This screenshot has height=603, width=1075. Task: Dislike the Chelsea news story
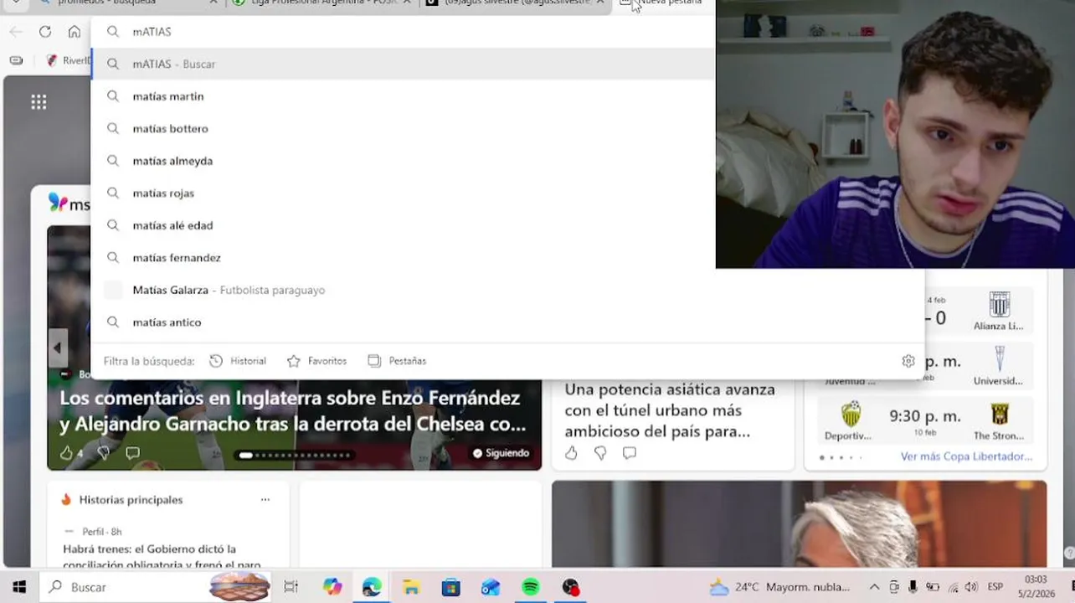(103, 453)
